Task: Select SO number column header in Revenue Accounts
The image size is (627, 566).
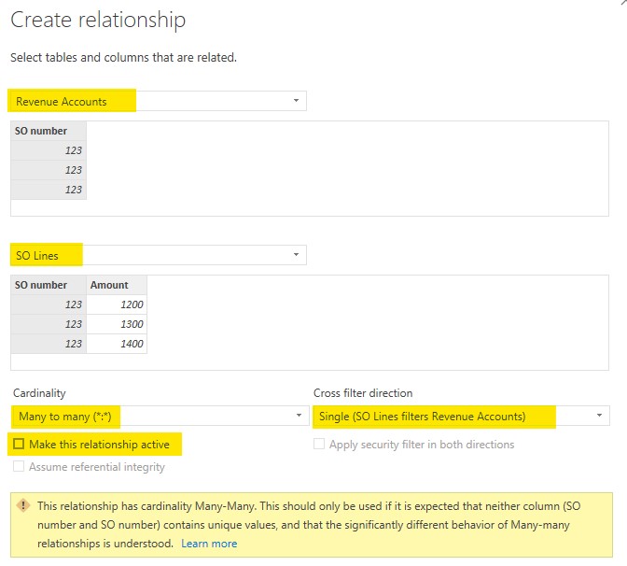Action: pos(49,131)
